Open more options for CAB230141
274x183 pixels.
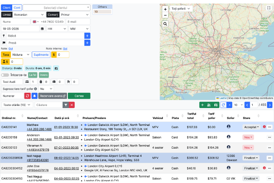pos(270,127)
